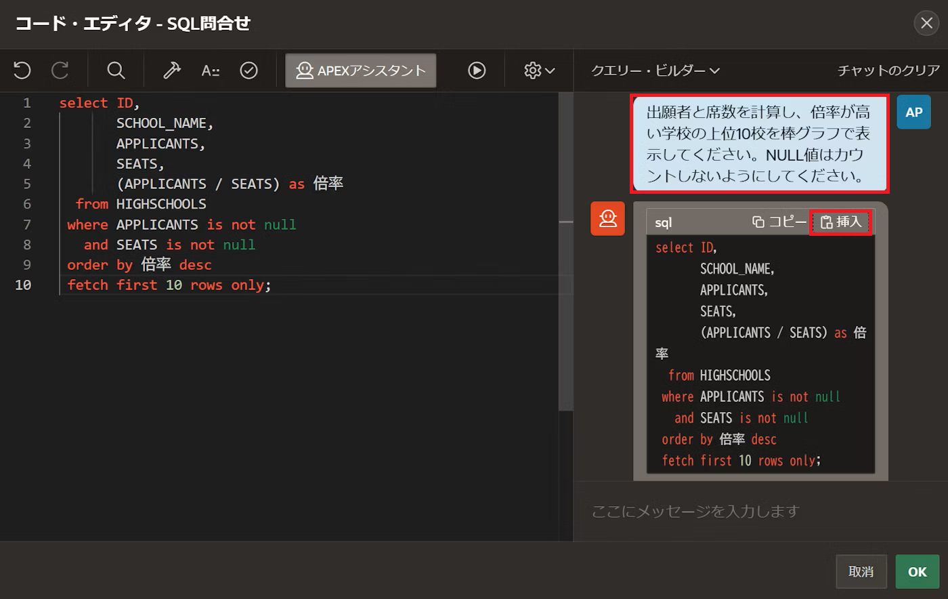
Task: Click the dialog title コード・エディタ - SQL問合せ
Action: [x=133, y=23]
